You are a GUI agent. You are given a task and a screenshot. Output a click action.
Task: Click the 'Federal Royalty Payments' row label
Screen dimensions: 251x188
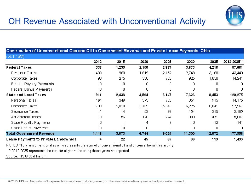tap(32, 84)
